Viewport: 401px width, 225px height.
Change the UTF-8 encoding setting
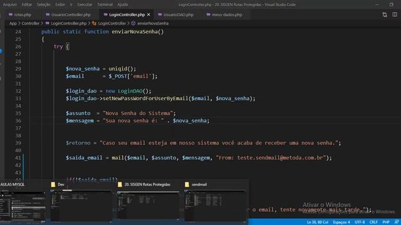coord(360,222)
